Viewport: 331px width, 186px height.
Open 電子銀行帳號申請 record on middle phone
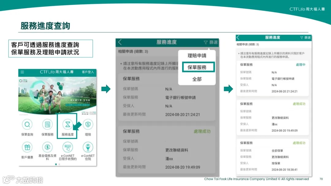(x=167, y=97)
